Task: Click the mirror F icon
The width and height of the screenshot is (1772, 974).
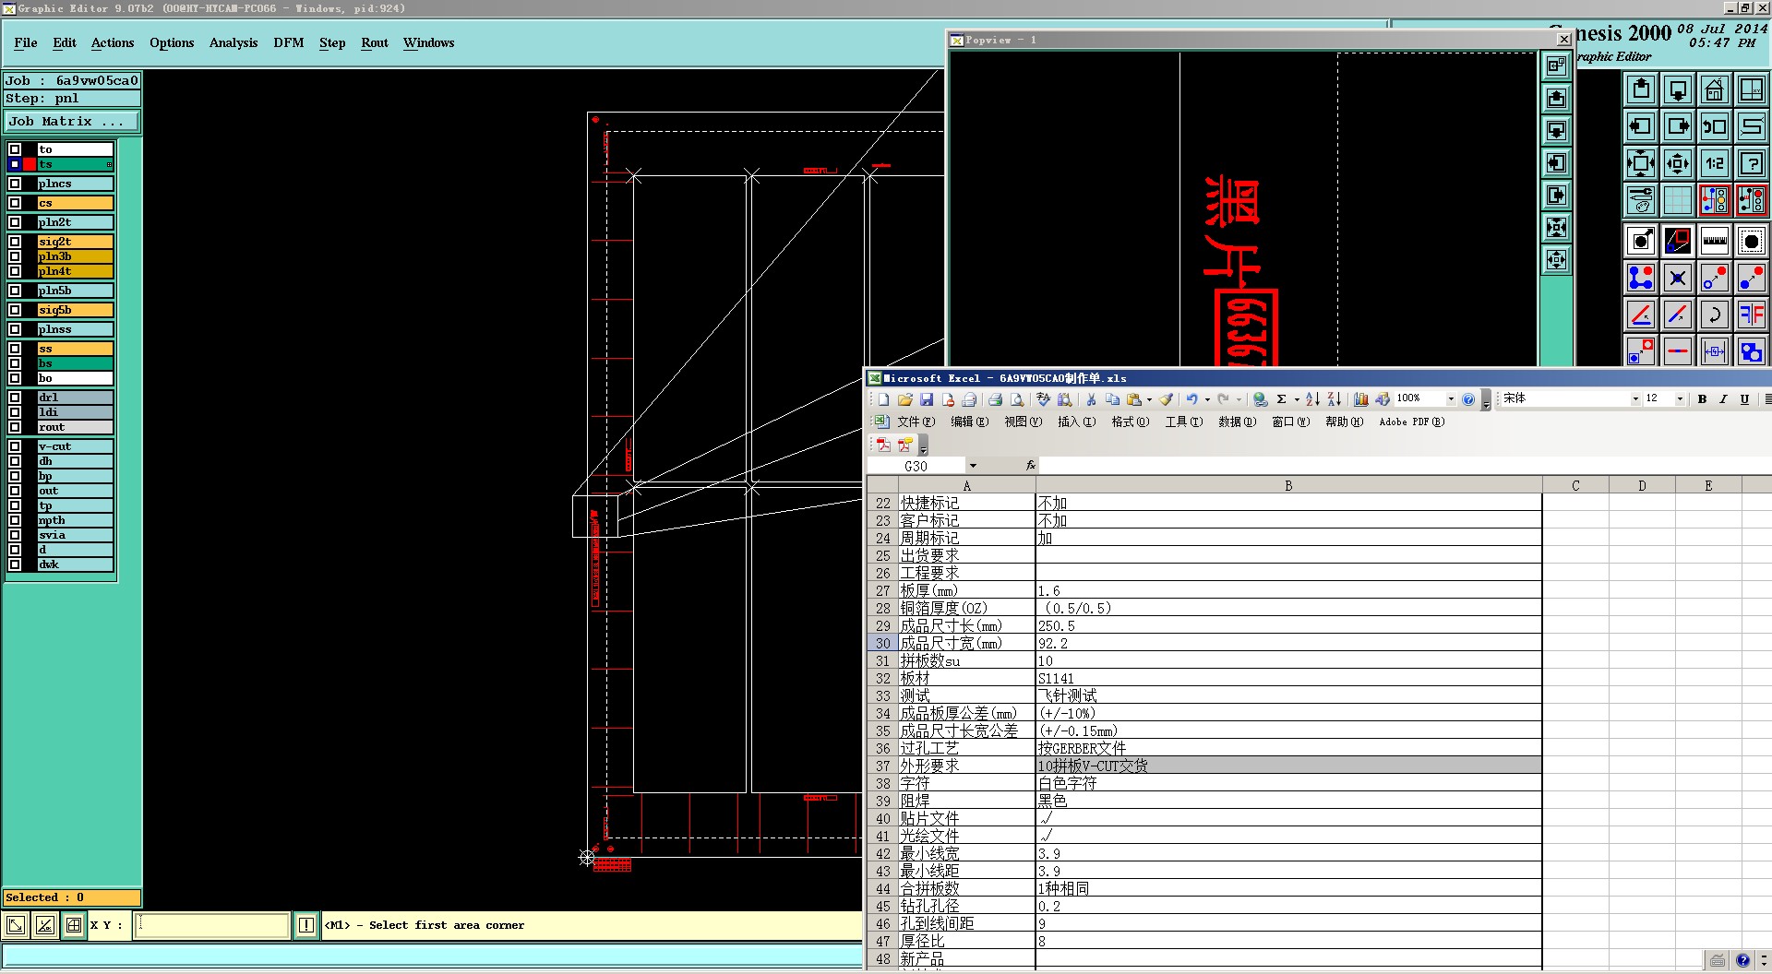Action: pos(1751,314)
